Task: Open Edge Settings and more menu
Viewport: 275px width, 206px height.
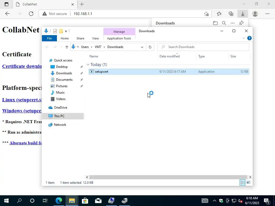Action: click(x=267, y=14)
